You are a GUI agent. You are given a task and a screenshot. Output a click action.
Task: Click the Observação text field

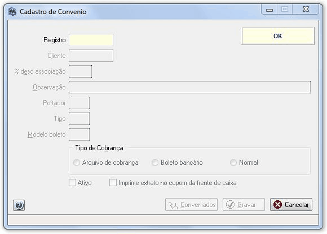click(x=189, y=87)
